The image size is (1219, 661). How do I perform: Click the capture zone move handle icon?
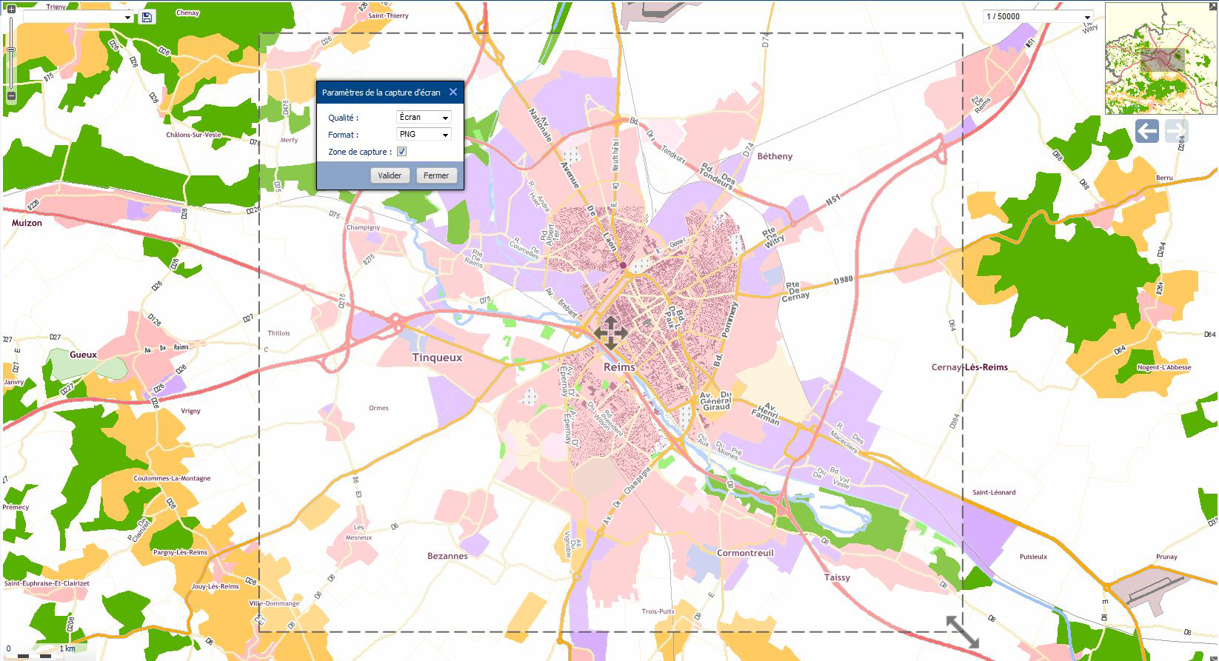pyautogui.click(x=610, y=333)
